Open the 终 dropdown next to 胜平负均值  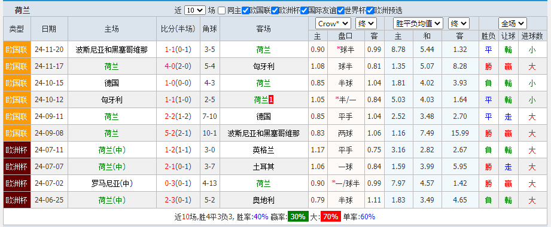[459, 23]
